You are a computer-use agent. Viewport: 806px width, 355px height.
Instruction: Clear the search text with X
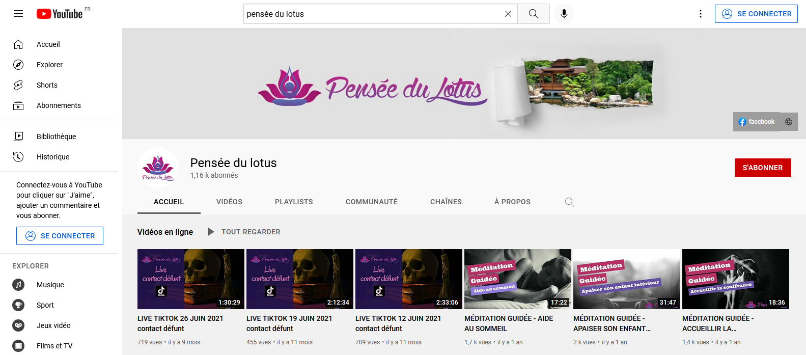(x=508, y=14)
